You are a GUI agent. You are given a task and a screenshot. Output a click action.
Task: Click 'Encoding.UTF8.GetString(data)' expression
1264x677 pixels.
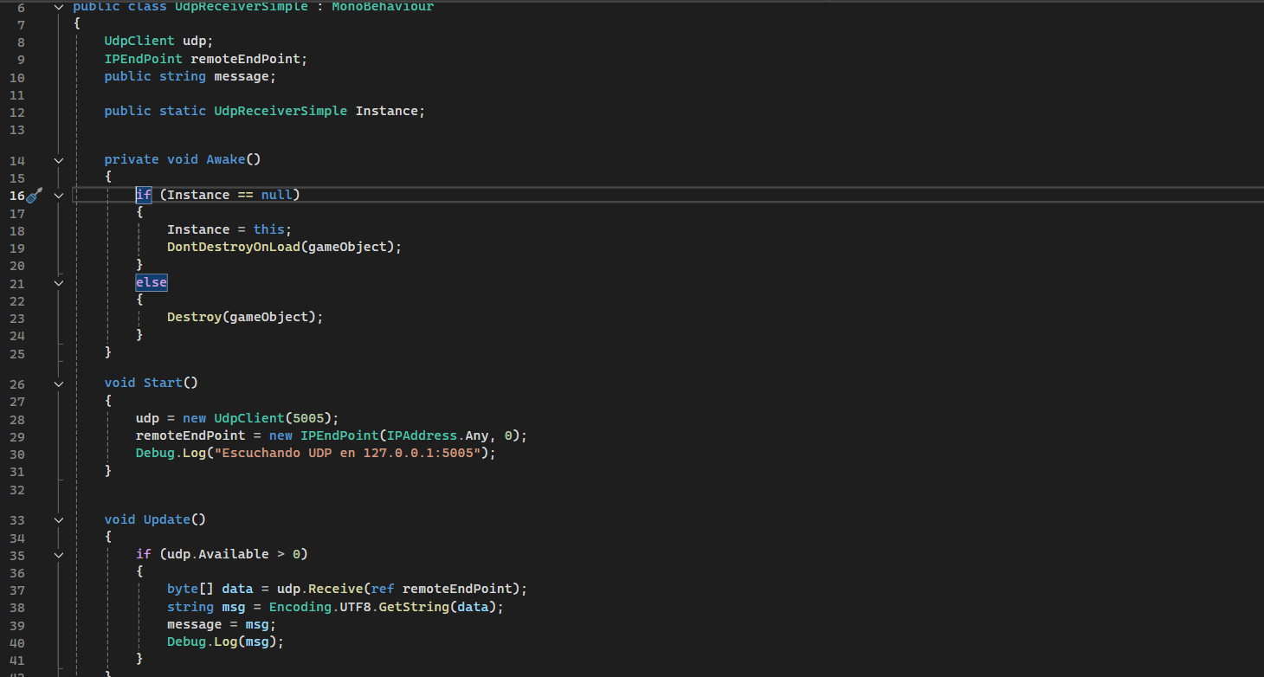coord(382,607)
